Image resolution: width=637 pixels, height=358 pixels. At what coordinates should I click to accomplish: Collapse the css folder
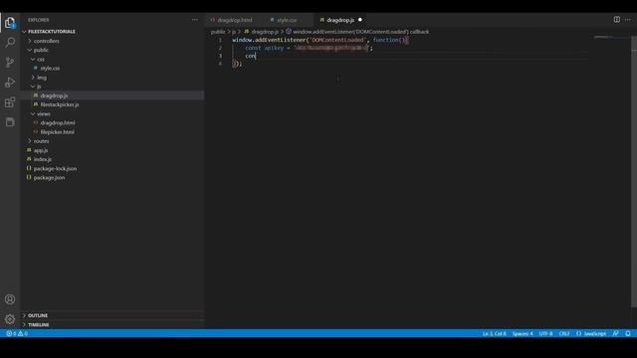point(41,59)
